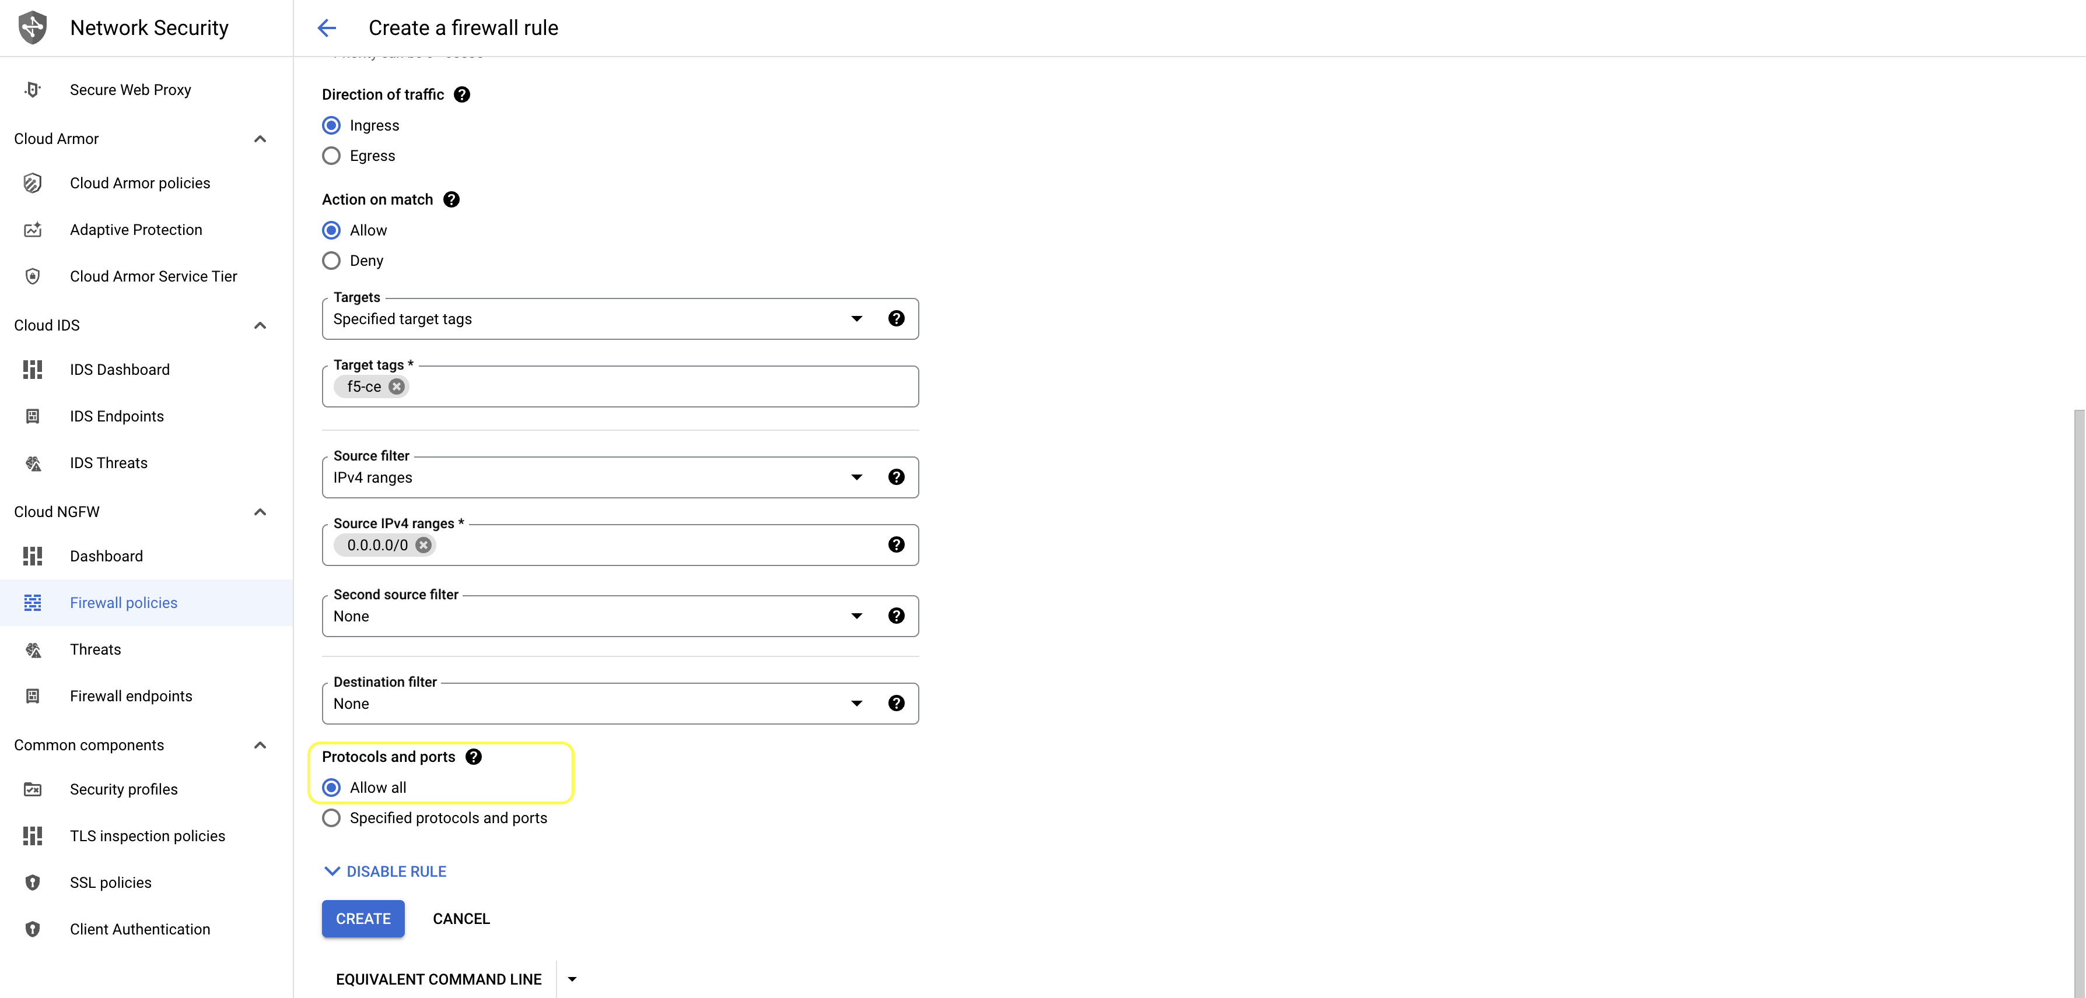This screenshot has width=2086, height=998.
Task: Click the CANCEL button
Action: click(x=461, y=919)
